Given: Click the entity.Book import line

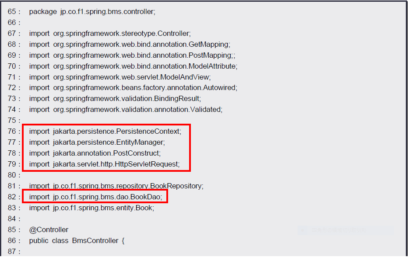Looking at the screenshot, I should point(91,208).
